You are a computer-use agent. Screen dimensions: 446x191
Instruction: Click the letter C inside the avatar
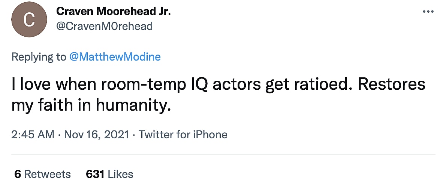tap(29, 20)
